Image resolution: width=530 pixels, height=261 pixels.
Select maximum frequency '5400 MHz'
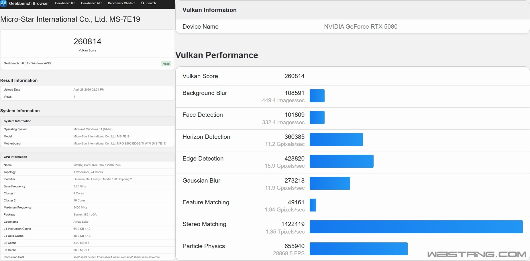80,207
